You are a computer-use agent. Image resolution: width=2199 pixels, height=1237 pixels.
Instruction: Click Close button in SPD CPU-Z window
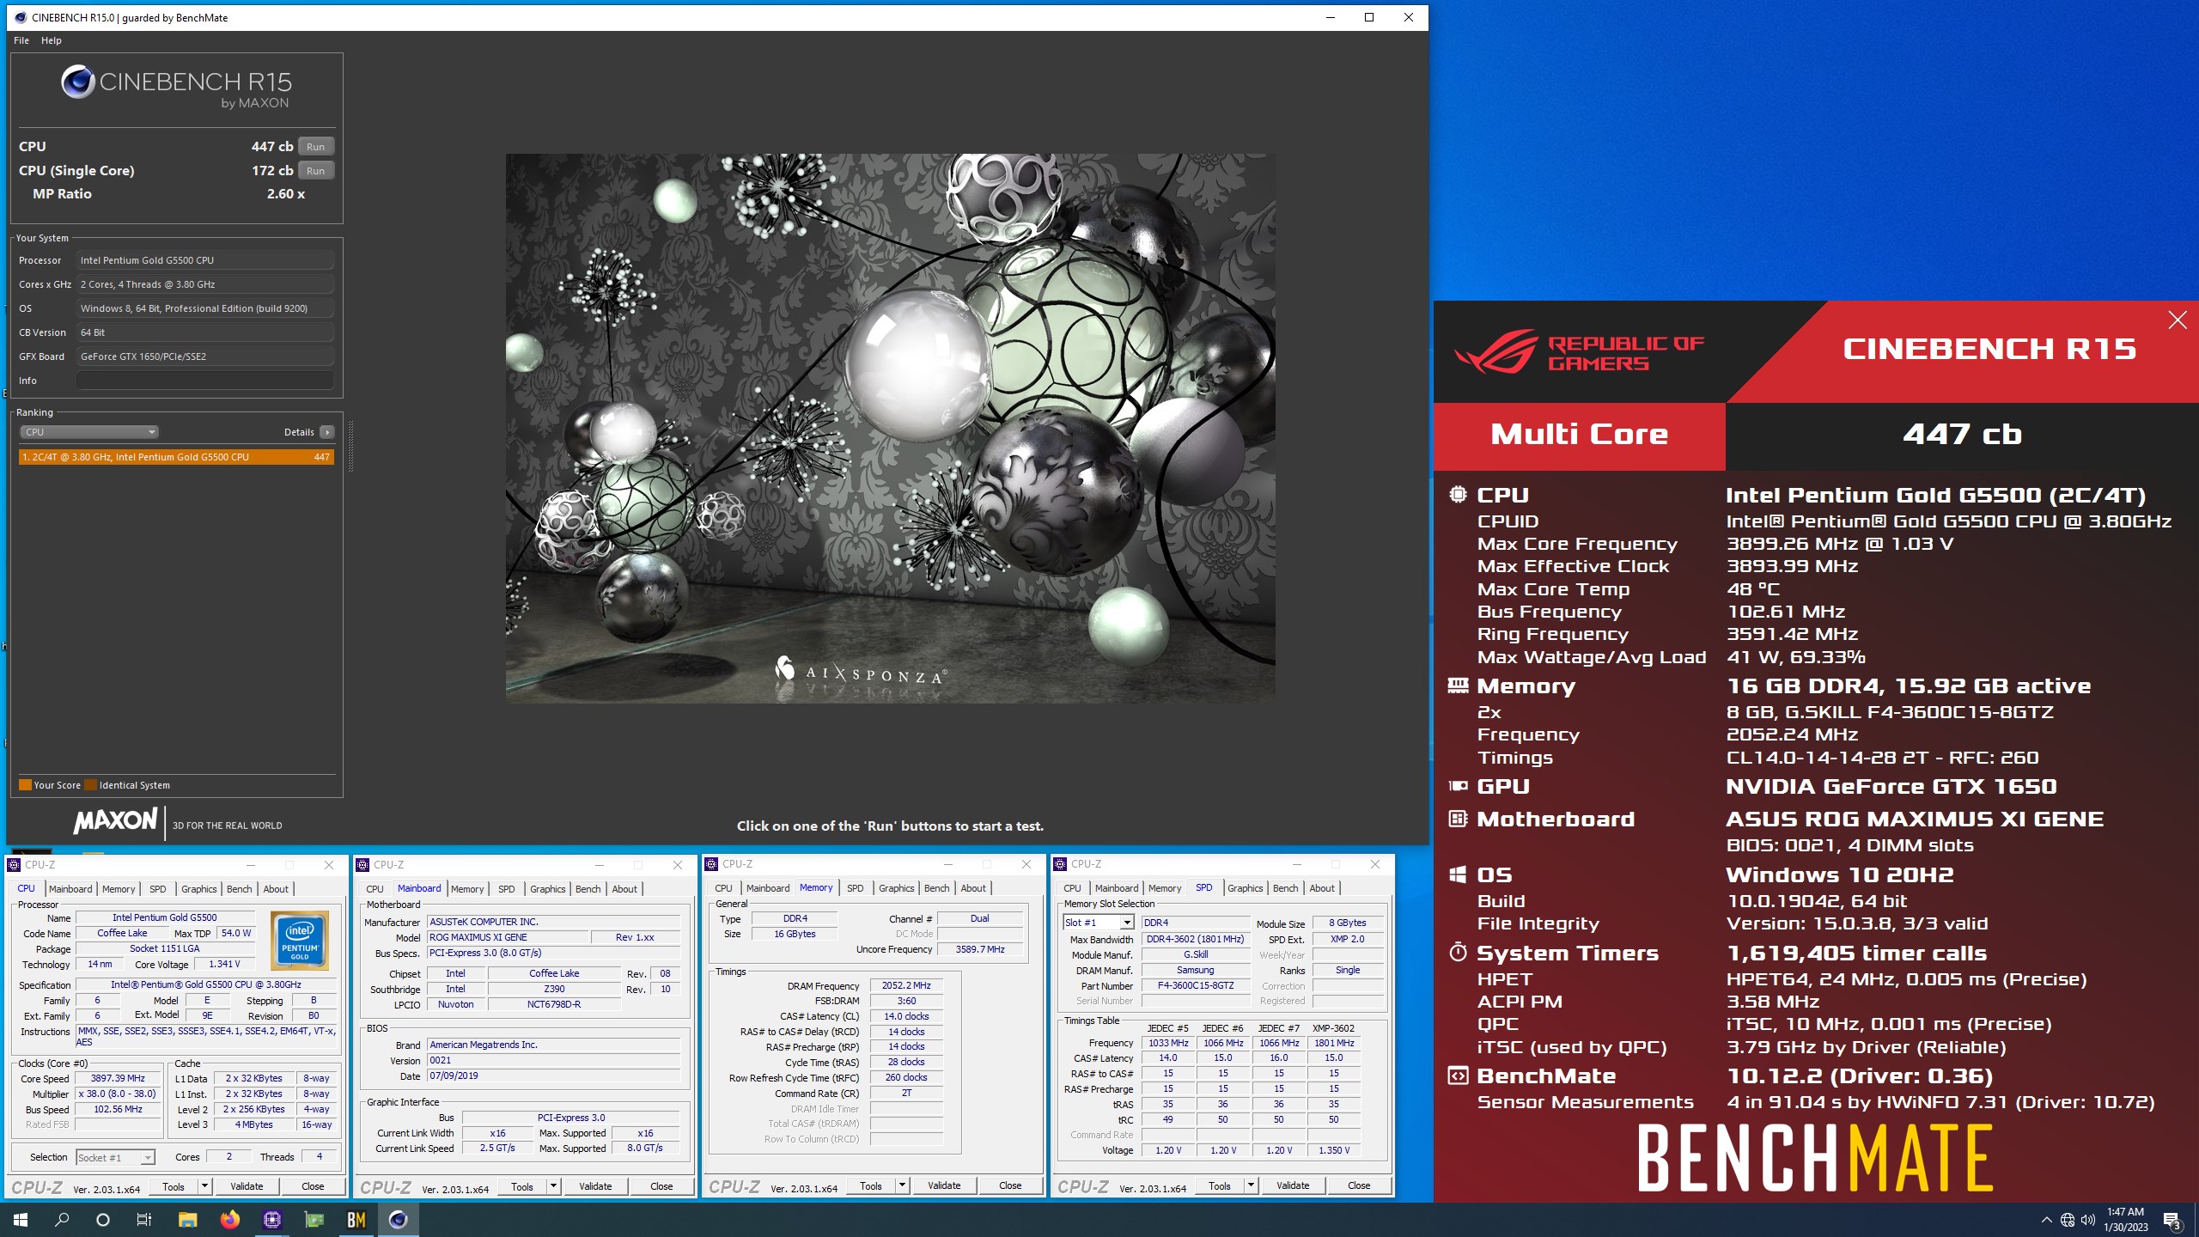click(1359, 1185)
